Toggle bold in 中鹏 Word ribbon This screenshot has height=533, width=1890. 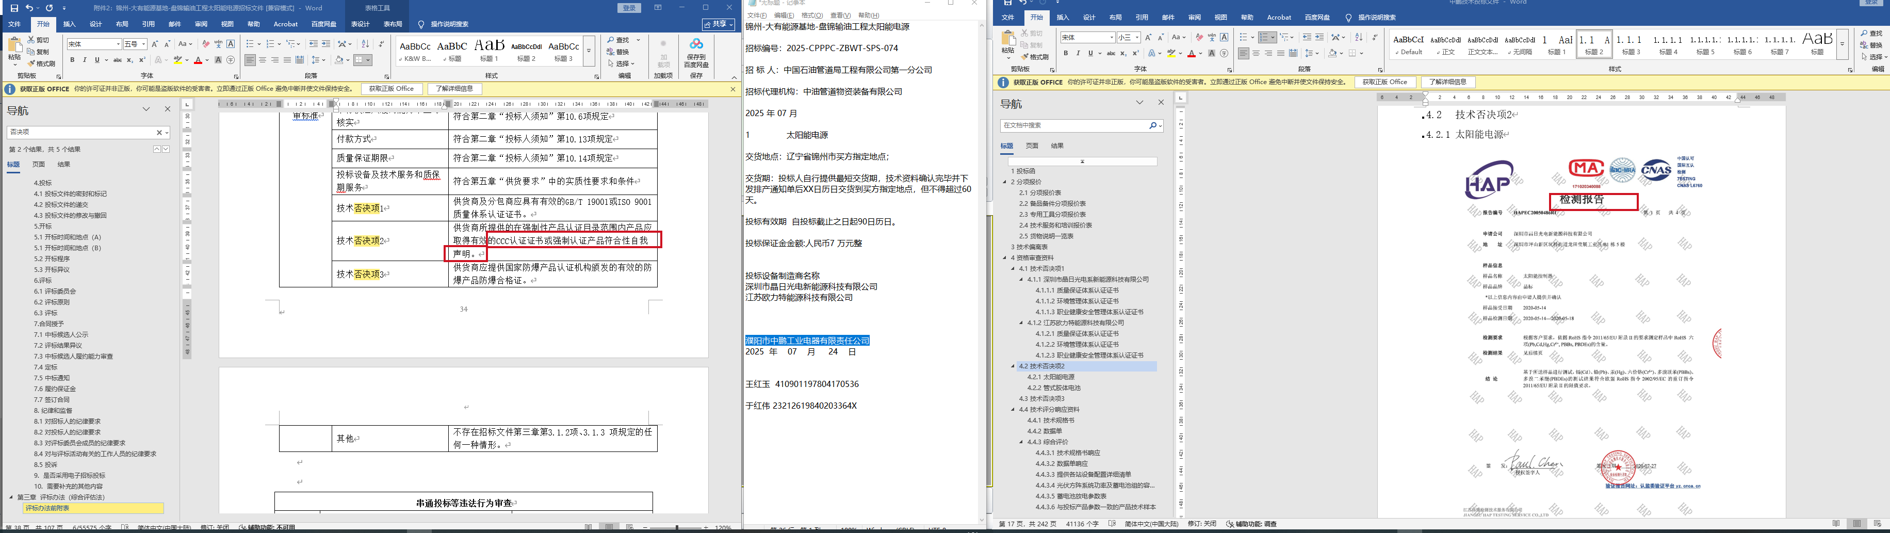(x=1065, y=54)
